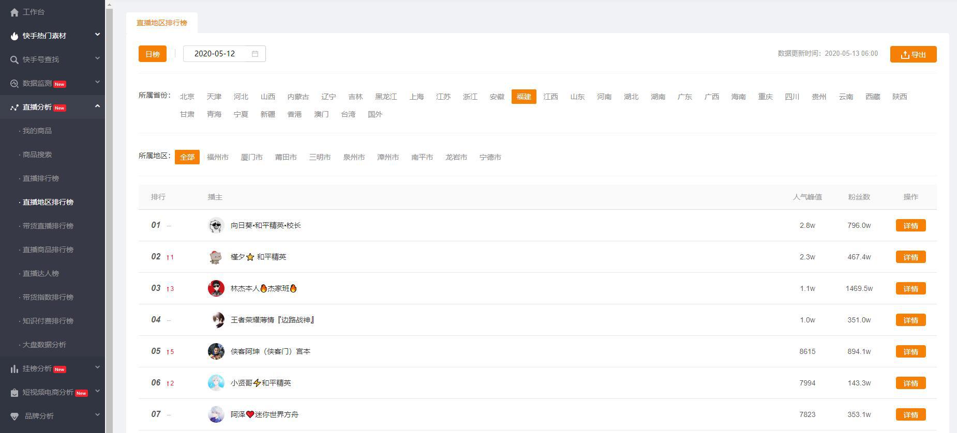Expand the 挂榜分析 menu chevron
Viewport: 957px width, 433px height.
click(97, 367)
